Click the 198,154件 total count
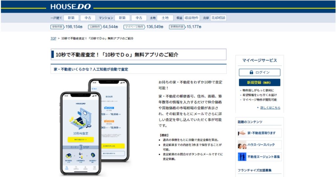This screenshot has width=336, height=177. [x=74, y=27]
